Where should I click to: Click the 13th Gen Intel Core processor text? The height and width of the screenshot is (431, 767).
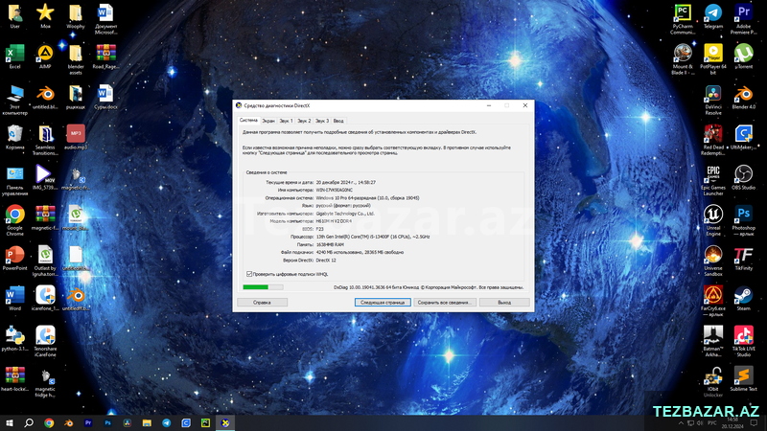pos(373,237)
